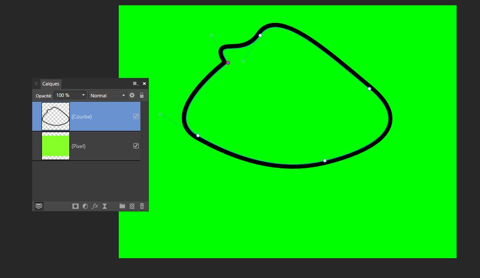Viewport: 480px width, 278px height.
Task: Add an adjustment layer
Action: pos(85,206)
